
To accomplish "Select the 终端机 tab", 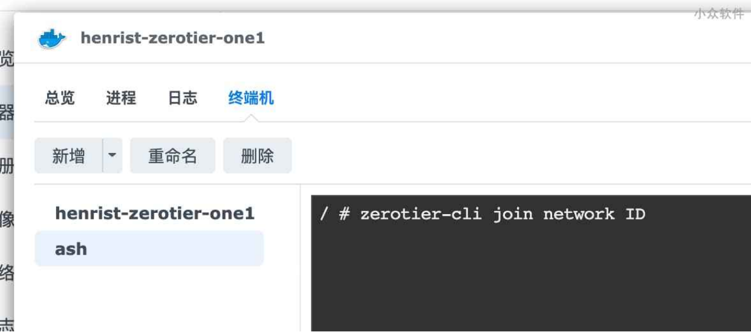I will pyautogui.click(x=251, y=98).
